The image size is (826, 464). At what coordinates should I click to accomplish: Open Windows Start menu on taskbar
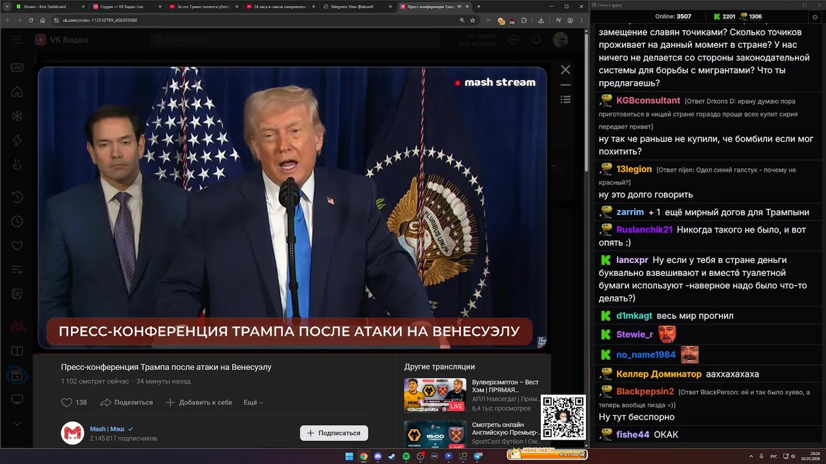(x=349, y=456)
